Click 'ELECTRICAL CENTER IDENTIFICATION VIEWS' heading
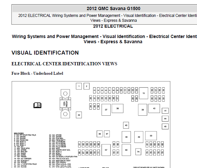 coord(64,64)
